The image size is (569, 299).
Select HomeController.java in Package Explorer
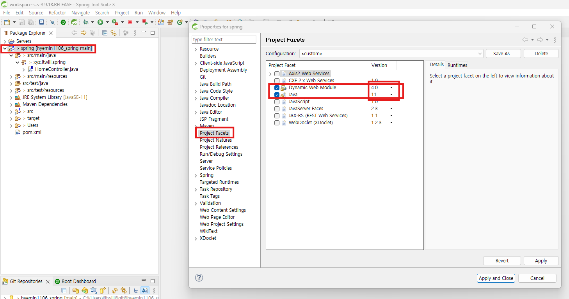pyautogui.click(x=57, y=69)
